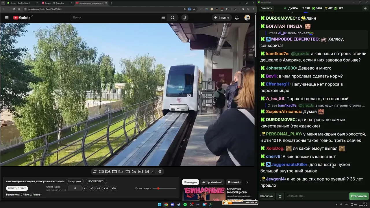Image resolution: width=370 pixels, height=208 pixels.
Task: Select the Автор: Veselcraft filter chip
Action: coord(212,182)
